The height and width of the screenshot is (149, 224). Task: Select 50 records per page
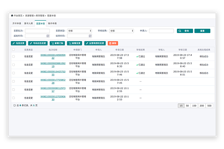(187, 105)
